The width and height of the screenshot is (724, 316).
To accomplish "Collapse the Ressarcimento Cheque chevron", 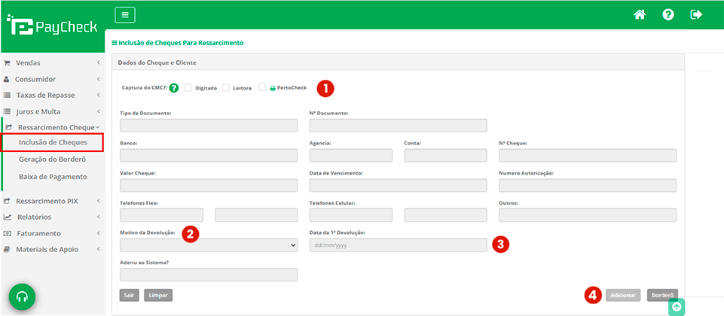I will click(97, 127).
